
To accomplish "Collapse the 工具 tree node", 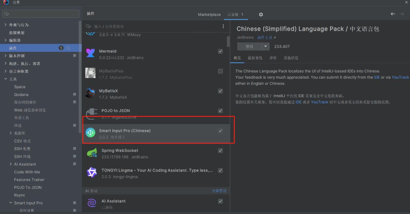I will (x=6, y=79).
